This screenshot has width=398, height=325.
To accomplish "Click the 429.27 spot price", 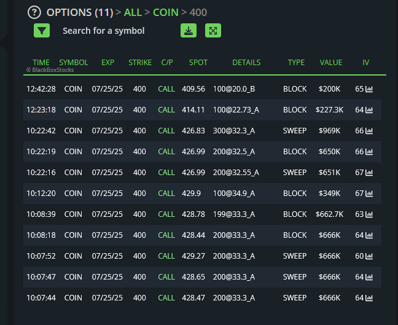I will [193, 256].
